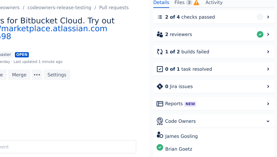This screenshot has width=277, height=157.
Task: Click the checks list icon
Action: [160, 17]
